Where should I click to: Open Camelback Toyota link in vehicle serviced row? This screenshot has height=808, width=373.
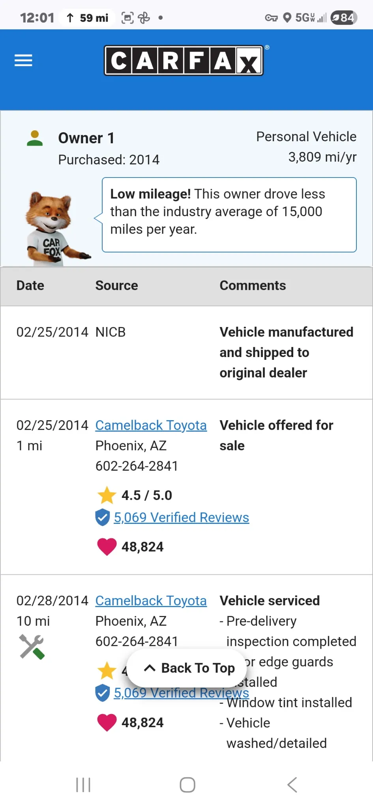(151, 600)
